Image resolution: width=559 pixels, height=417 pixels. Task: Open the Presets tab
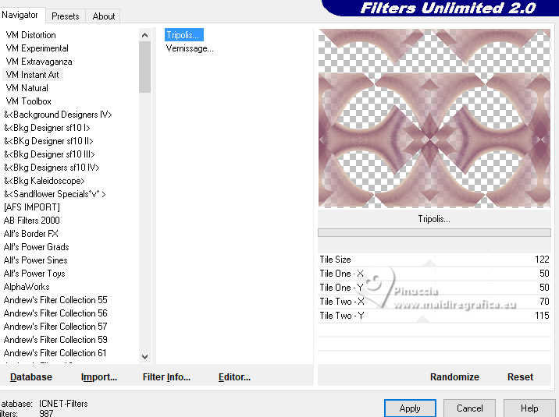[x=66, y=16]
